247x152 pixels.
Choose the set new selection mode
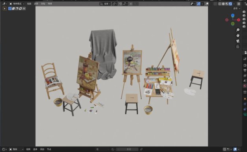pos(10,9)
